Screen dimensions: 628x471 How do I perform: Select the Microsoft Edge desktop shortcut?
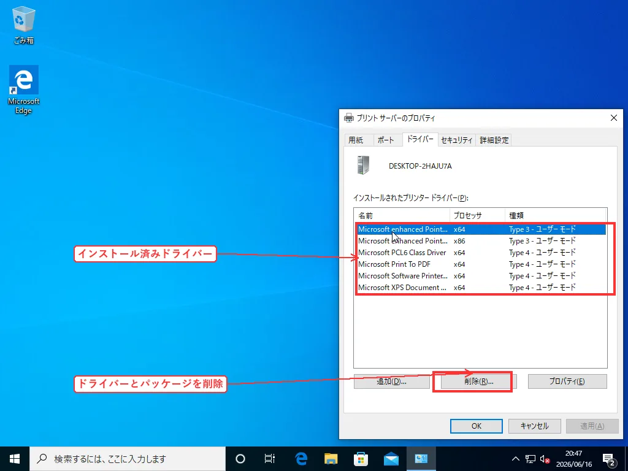24,90
